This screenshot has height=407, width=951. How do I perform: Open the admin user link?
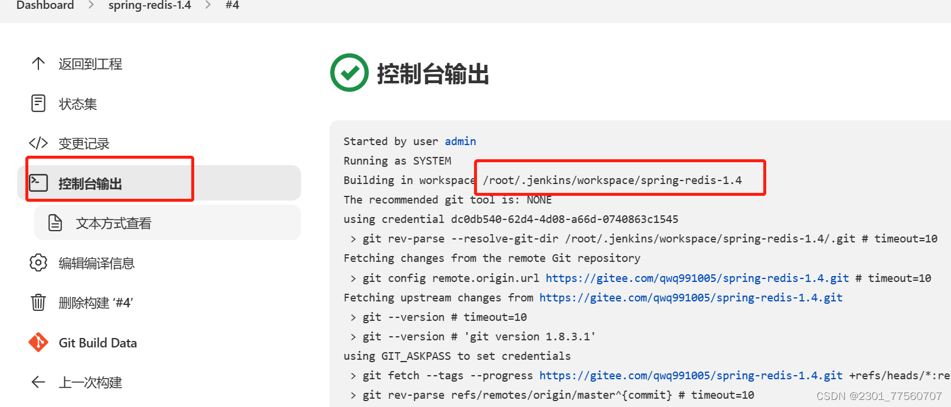tap(460, 141)
